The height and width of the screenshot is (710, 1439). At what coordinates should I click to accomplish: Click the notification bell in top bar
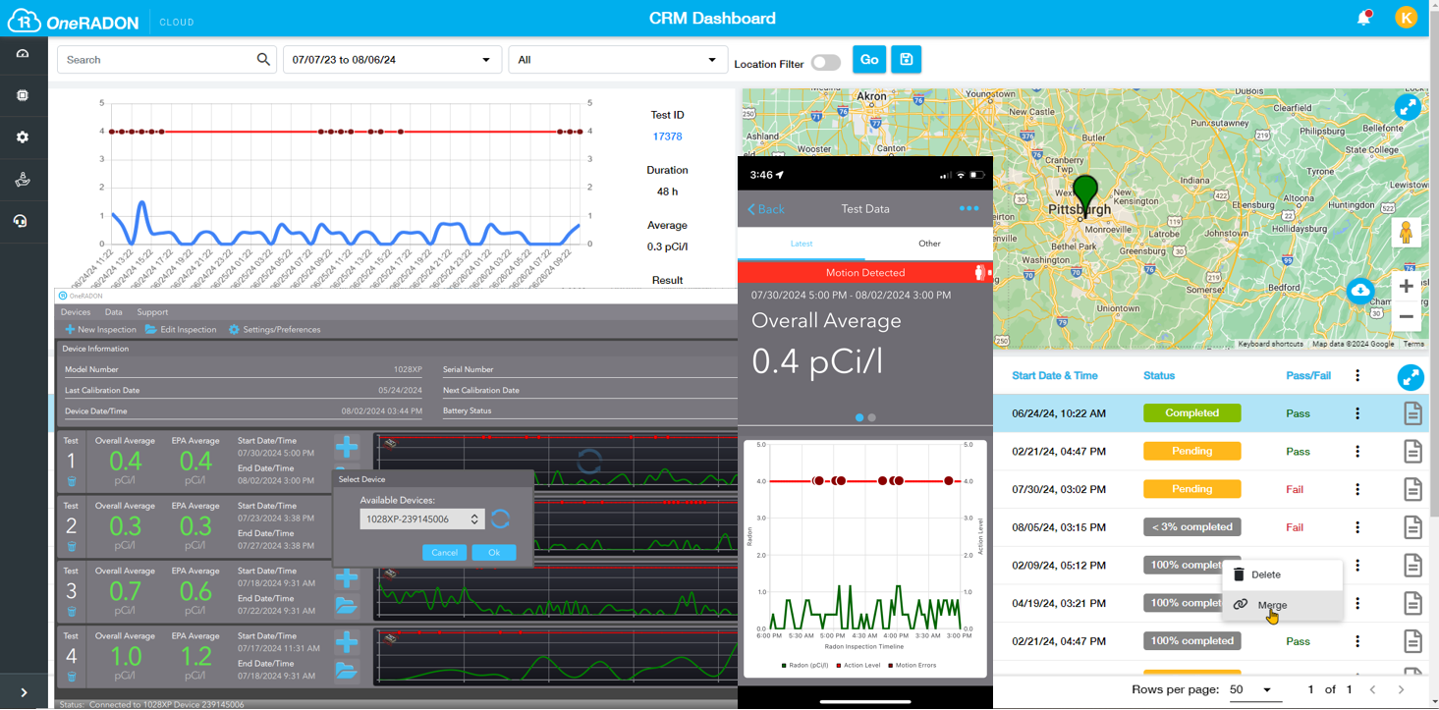point(1364,18)
